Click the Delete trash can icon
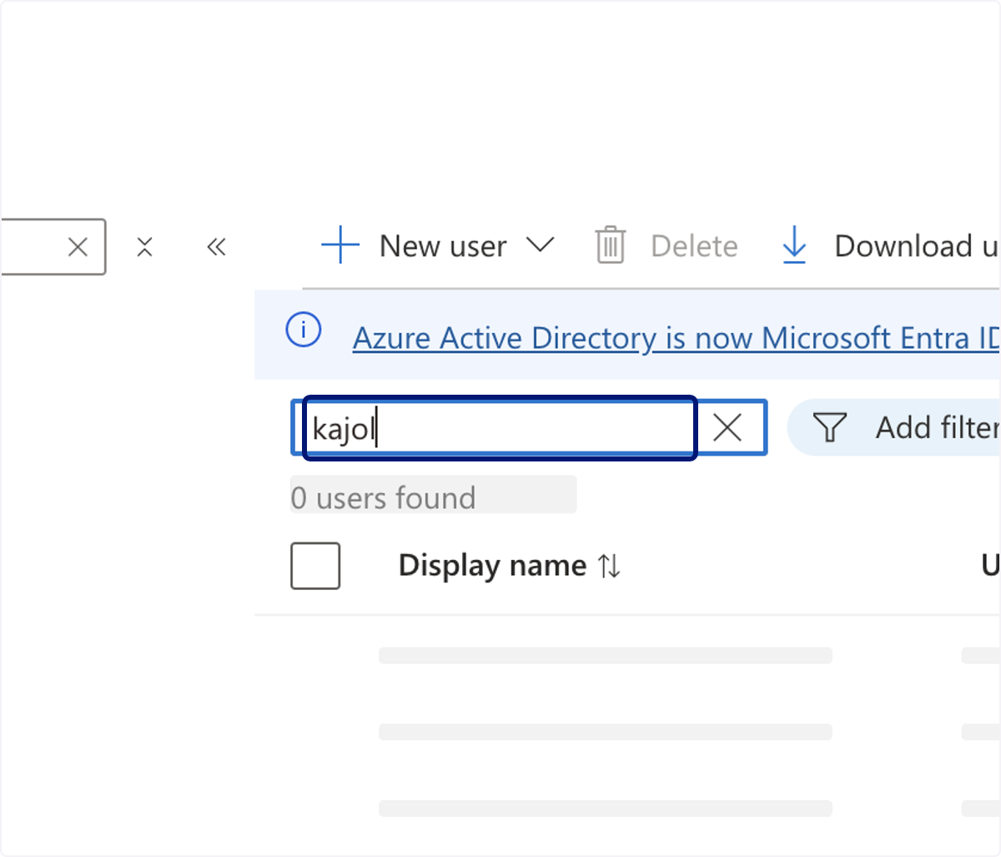The image size is (1001, 857). pyautogui.click(x=611, y=245)
